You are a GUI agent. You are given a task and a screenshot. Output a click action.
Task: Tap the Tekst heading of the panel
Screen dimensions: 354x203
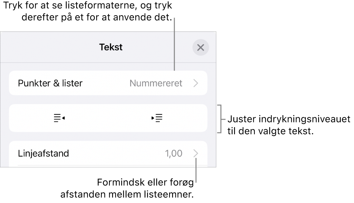(110, 47)
